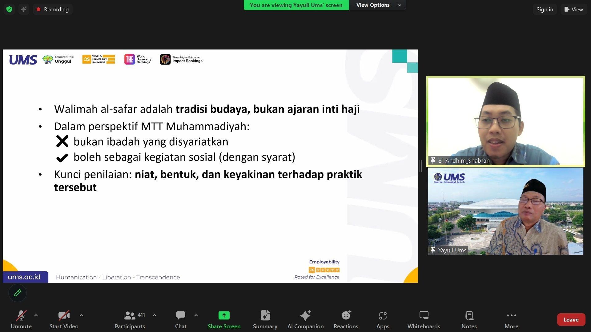The height and width of the screenshot is (332, 591).
Task: Click the green annotation pencil icon
Action: coord(18,293)
